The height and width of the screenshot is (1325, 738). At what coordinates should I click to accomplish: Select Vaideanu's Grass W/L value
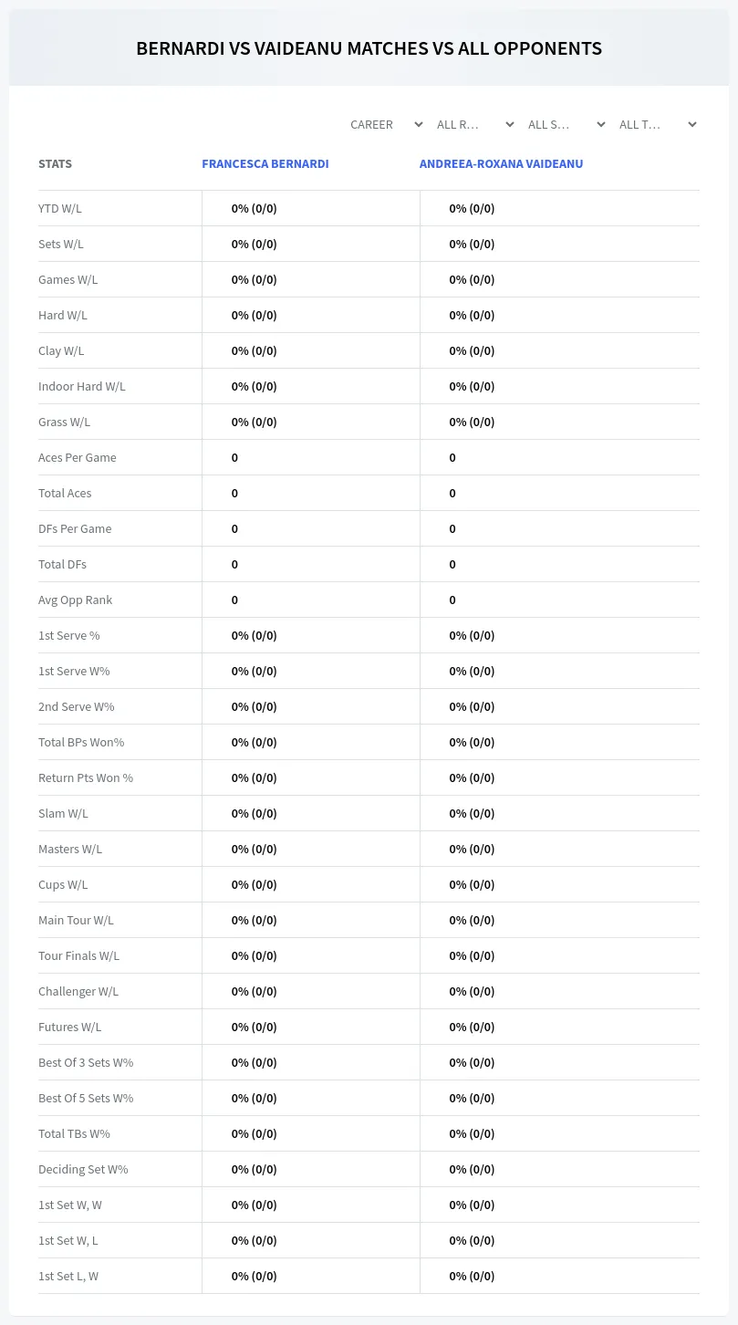pos(472,422)
